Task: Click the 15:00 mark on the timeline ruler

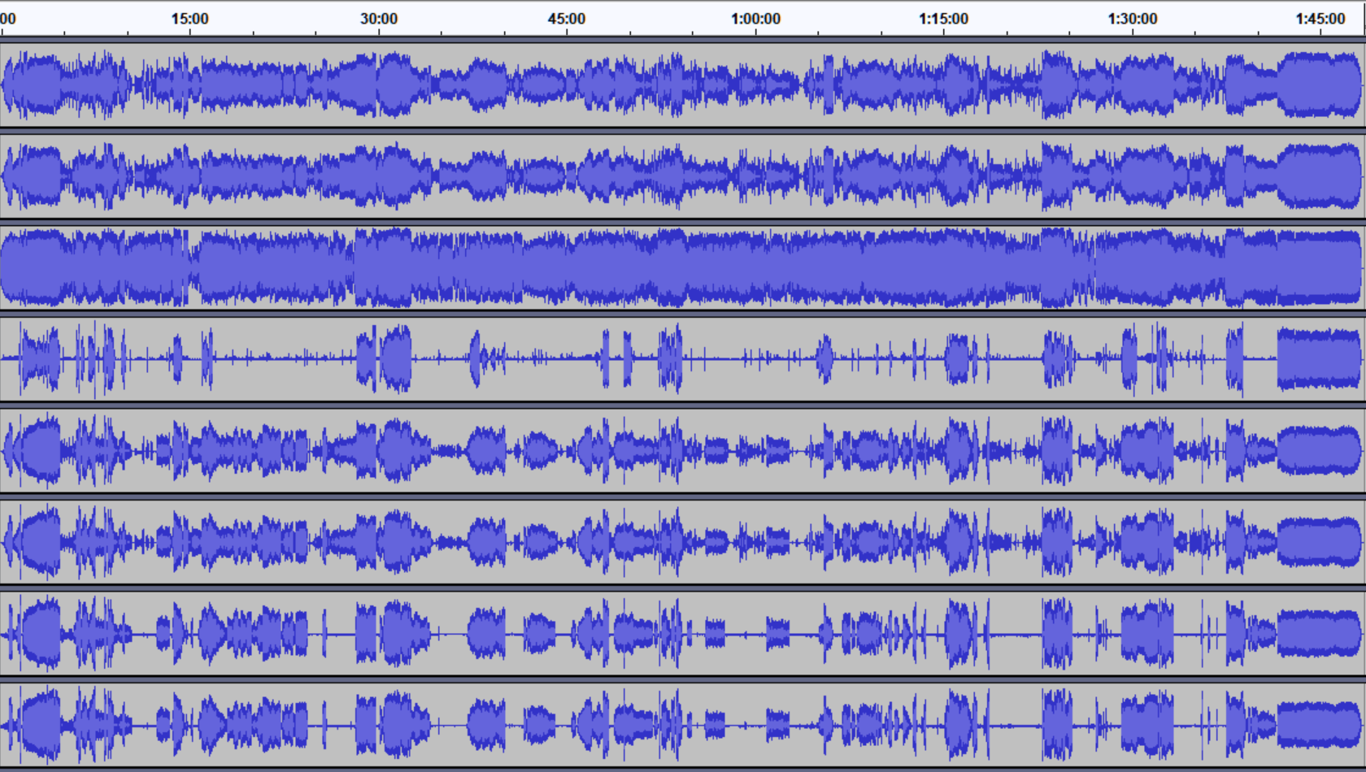Action: click(x=189, y=19)
